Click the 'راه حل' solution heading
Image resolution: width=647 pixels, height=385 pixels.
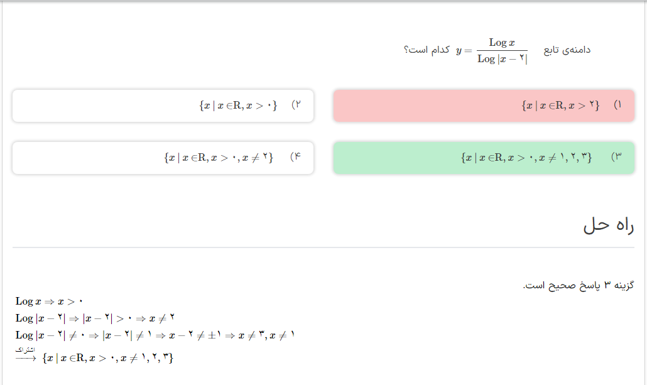[608, 226]
